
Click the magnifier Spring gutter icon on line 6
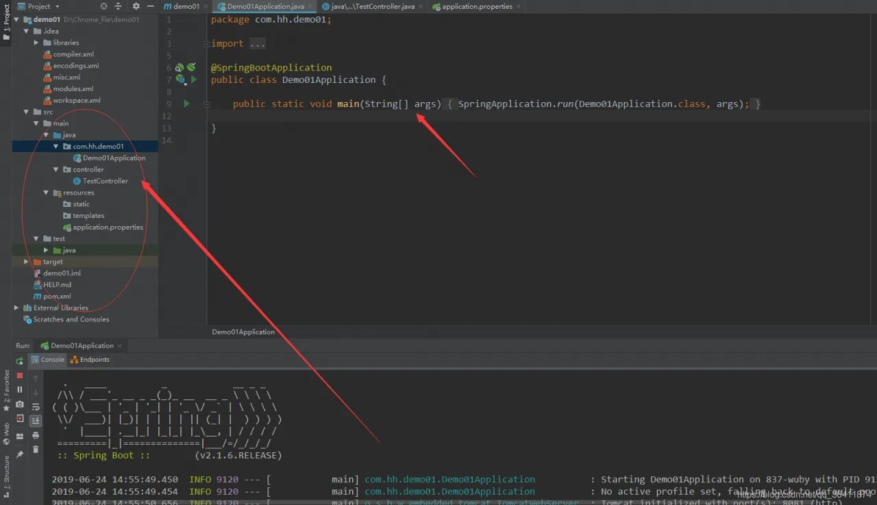(x=179, y=67)
